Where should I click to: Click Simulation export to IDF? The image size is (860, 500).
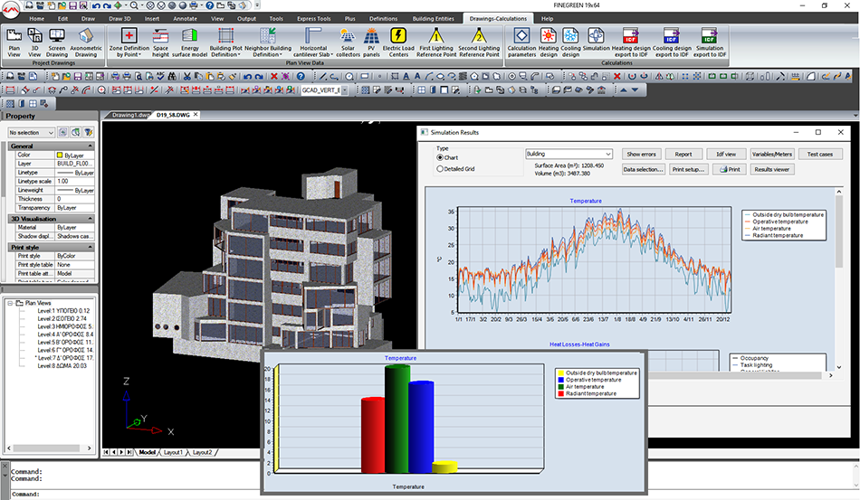[710, 42]
